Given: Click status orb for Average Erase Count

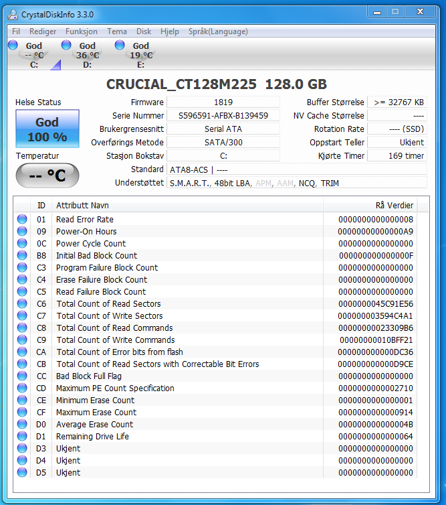Looking at the screenshot, I should (22, 424).
